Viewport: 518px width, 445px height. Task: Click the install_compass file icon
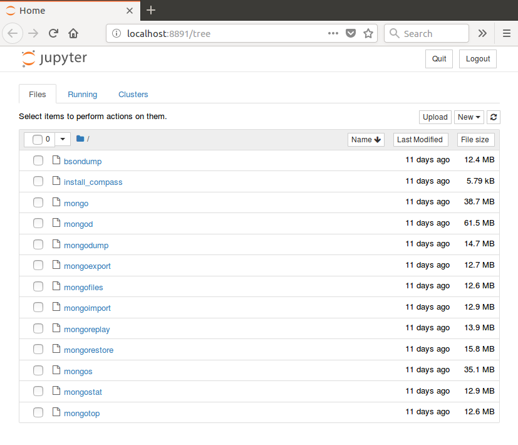(56, 181)
